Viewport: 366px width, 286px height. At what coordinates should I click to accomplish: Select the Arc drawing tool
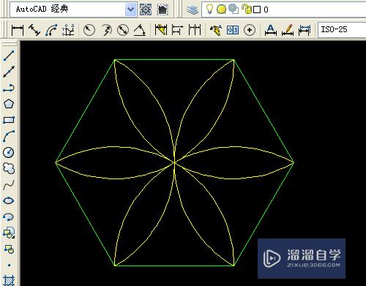coord(9,136)
